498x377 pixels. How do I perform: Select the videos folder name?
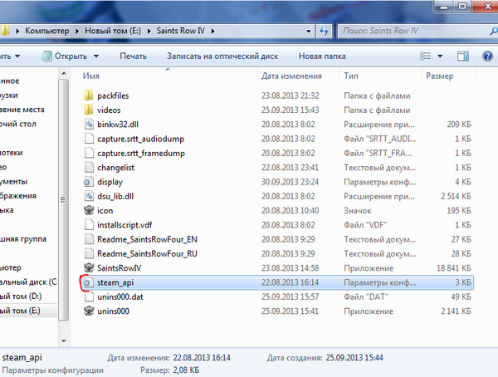pos(109,110)
